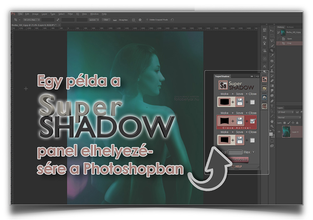Select the Pen tool

point(272,101)
